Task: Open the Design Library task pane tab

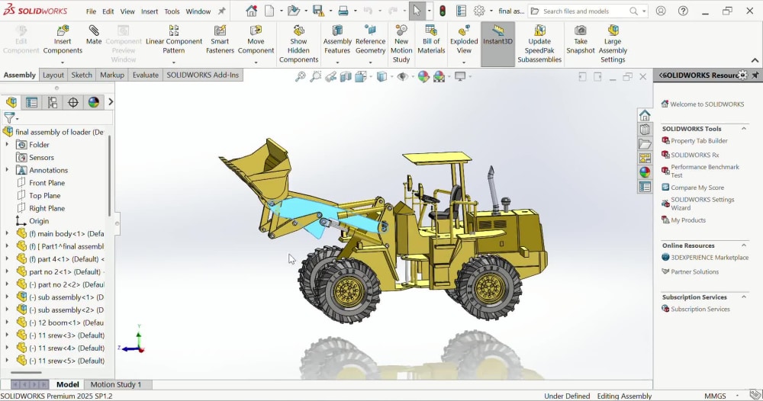Action: (645, 130)
